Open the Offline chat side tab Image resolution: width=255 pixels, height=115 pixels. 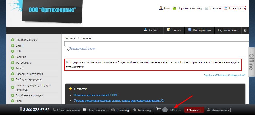[251, 62]
